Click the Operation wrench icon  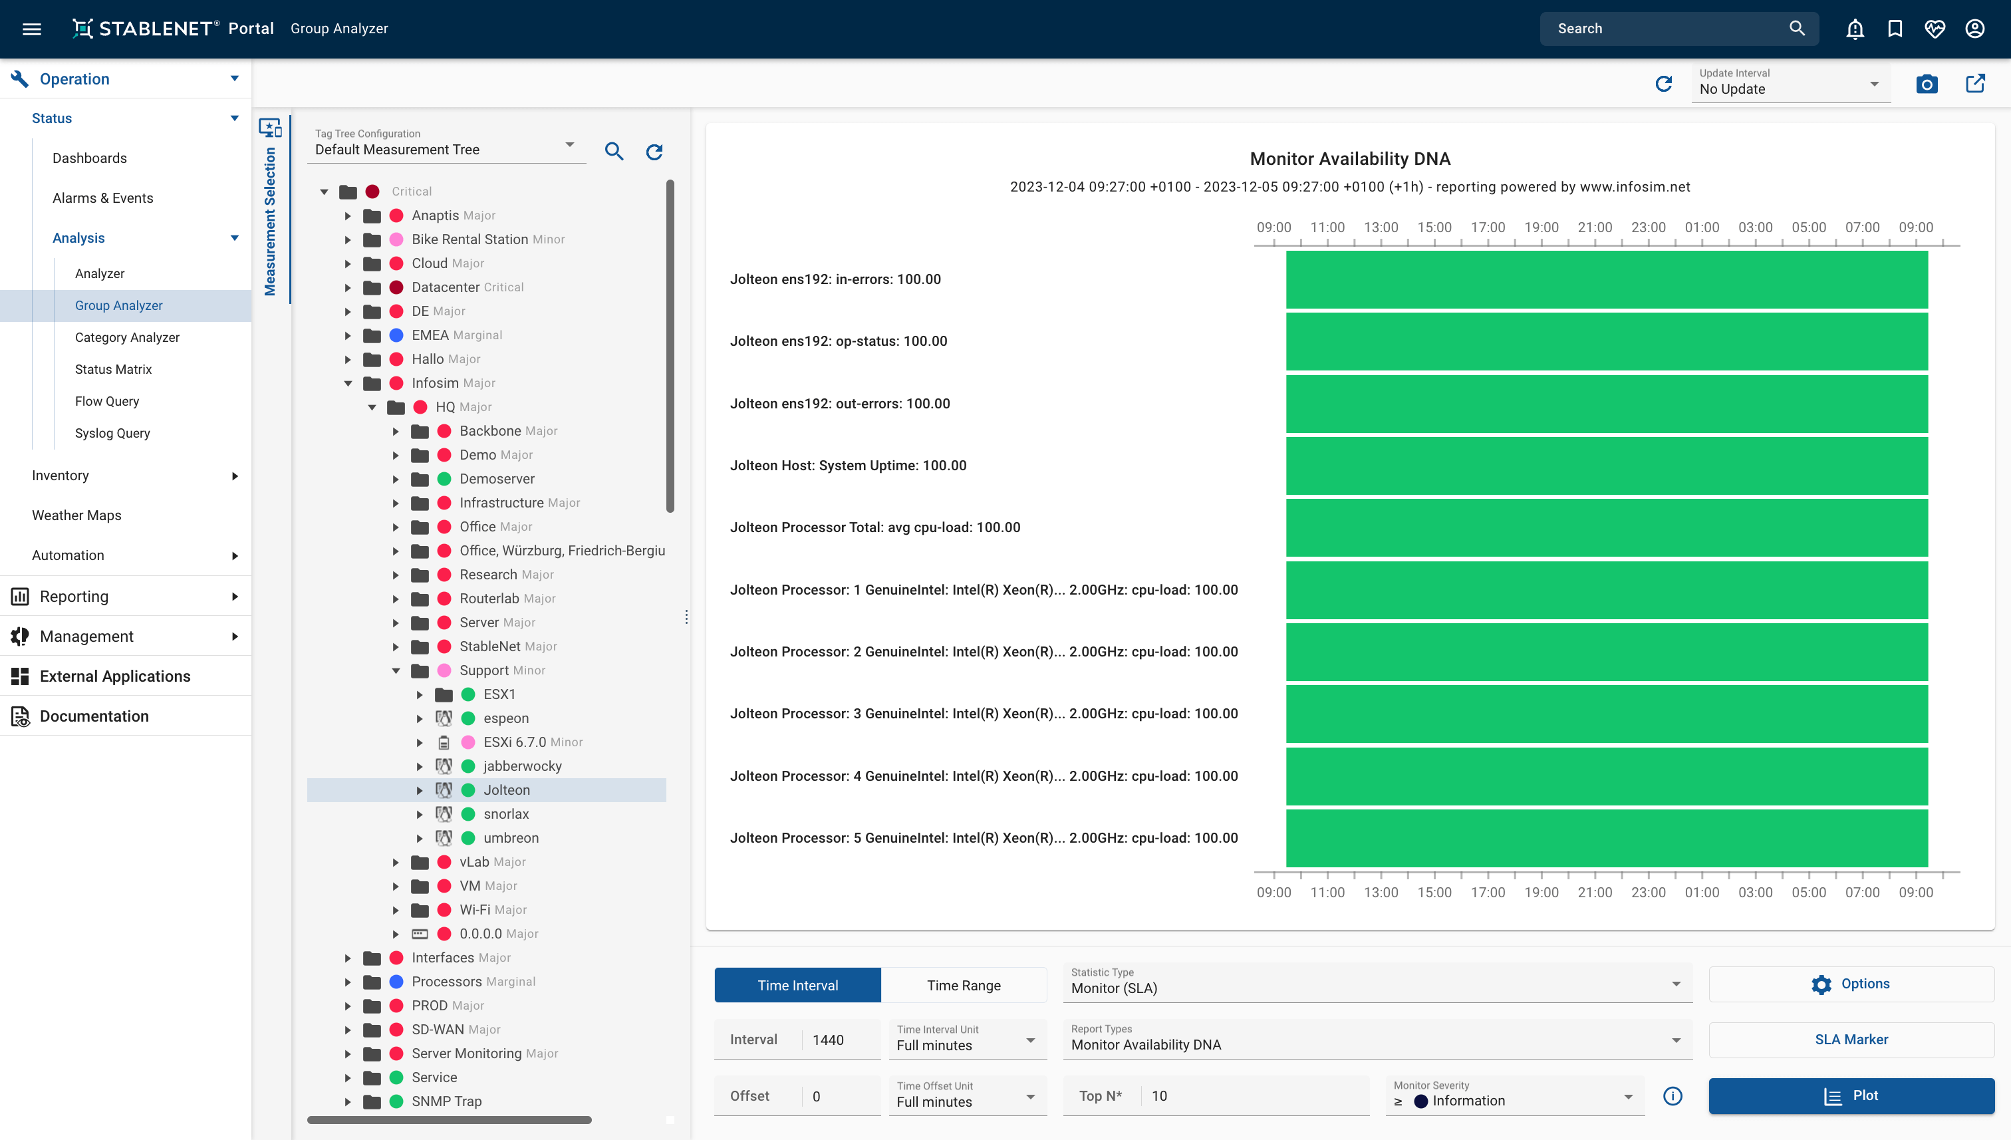[19, 79]
